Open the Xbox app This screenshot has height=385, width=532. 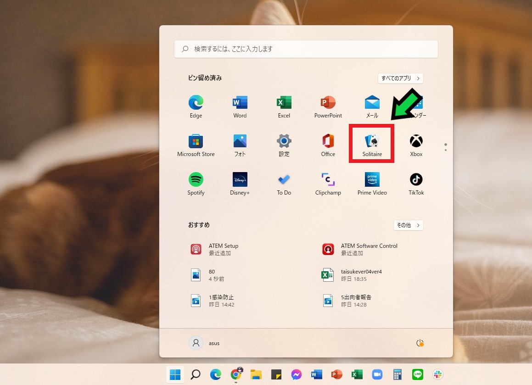pos(416,145)
